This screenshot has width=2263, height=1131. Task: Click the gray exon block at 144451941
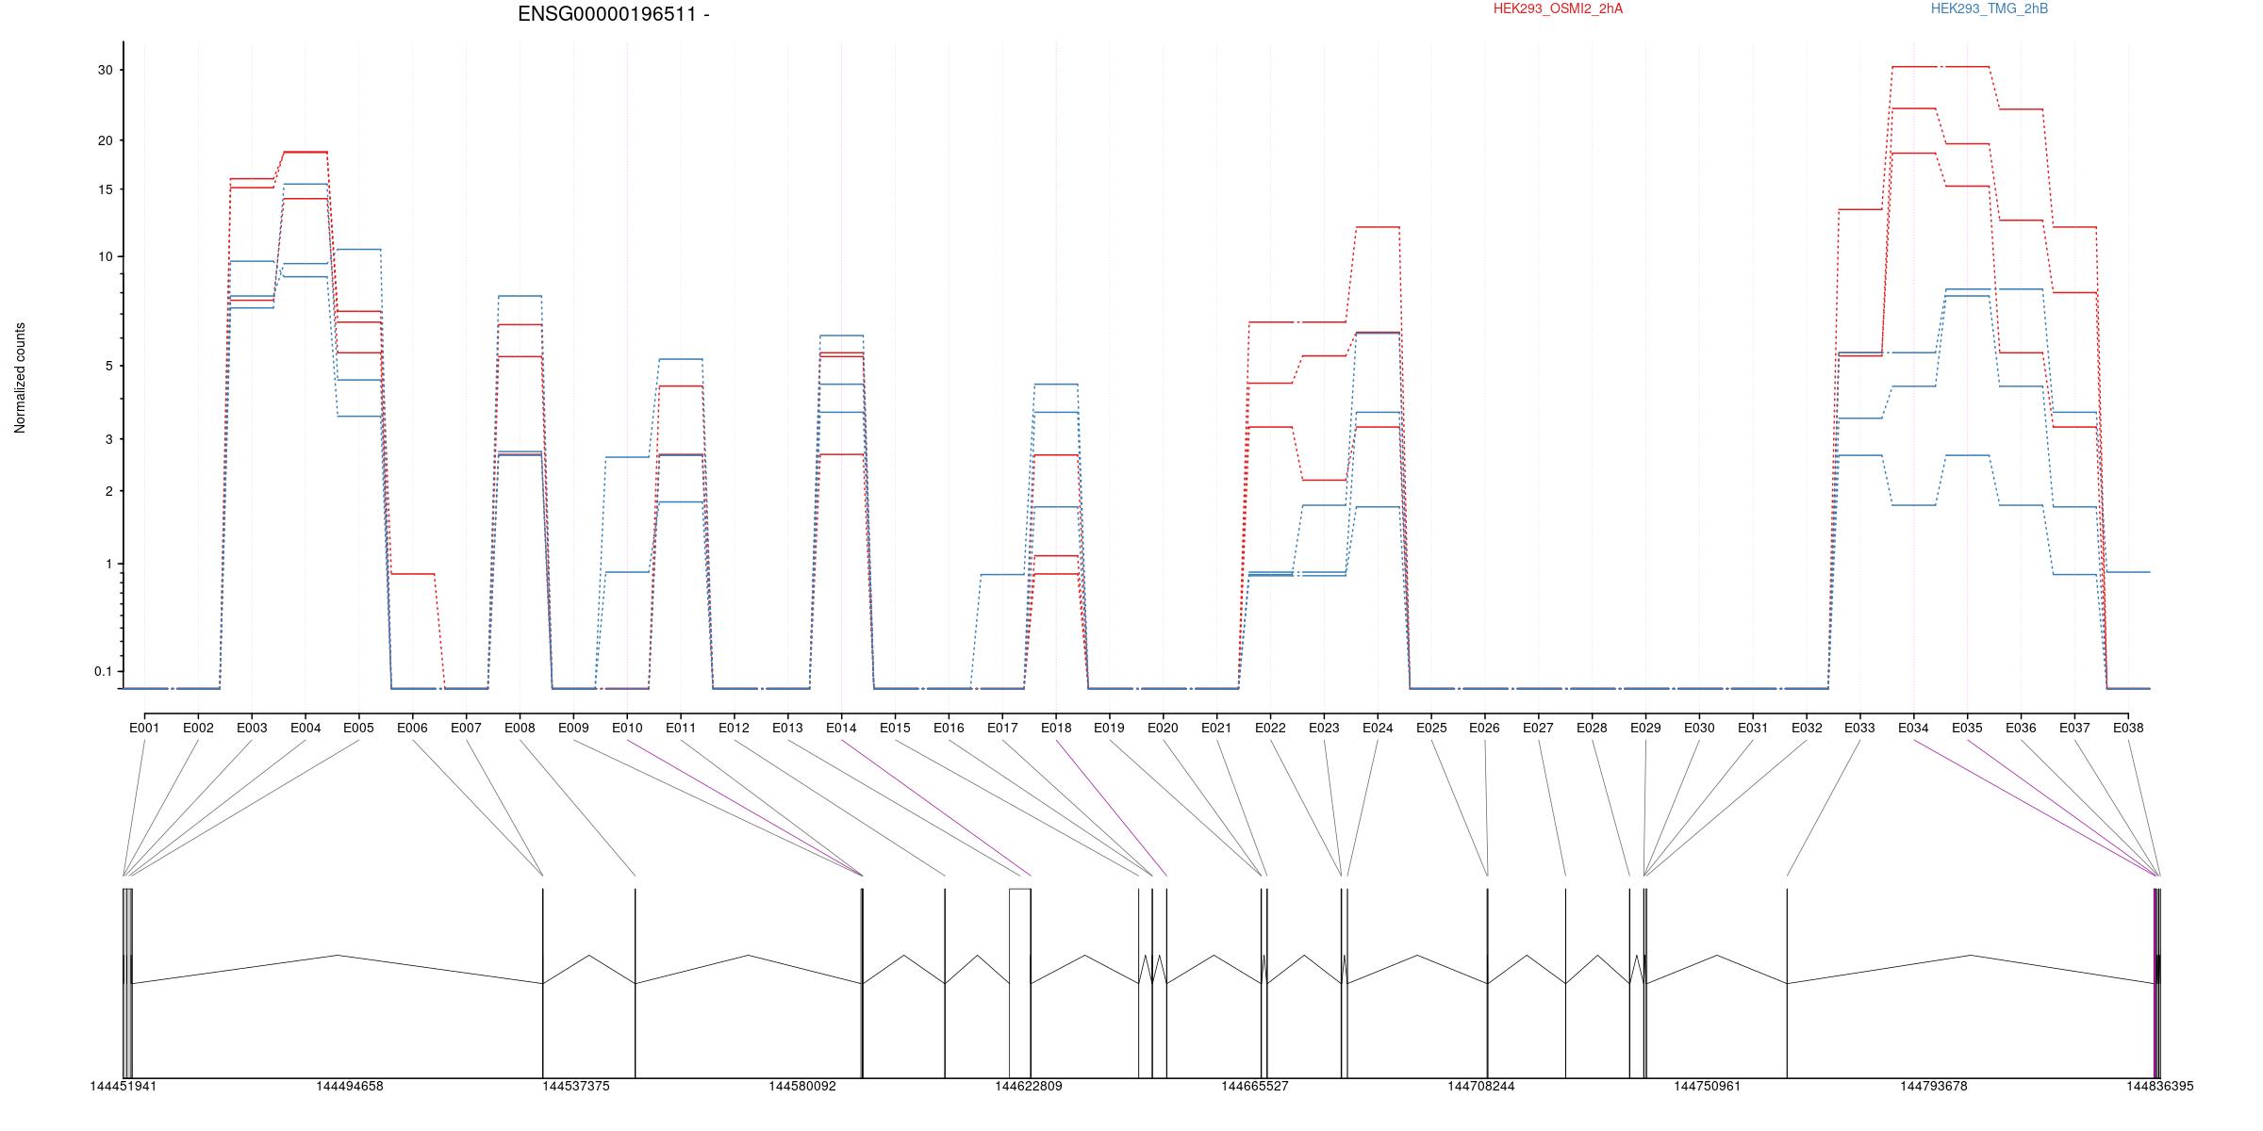(x=127, y=983)
